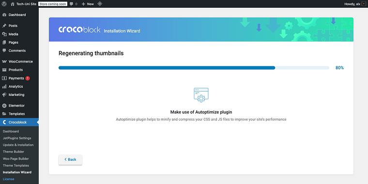The height and width of the screenshot is (184, 368).
Task: Open Crocoblock submenu Dashboard link
Action: pyautogui.click(x=11, y=131)
